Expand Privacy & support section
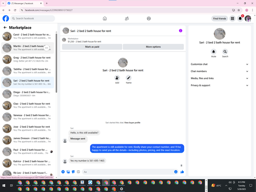 pyautogui.click(x=220, y=86)
